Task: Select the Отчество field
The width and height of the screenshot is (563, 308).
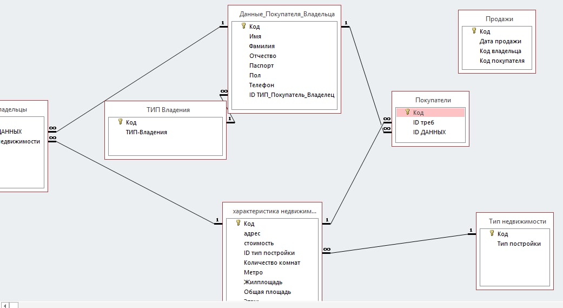Action: [263, 56]
